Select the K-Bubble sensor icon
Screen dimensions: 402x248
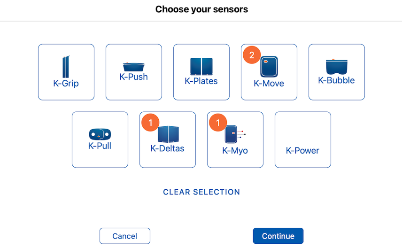click(337, 67)
